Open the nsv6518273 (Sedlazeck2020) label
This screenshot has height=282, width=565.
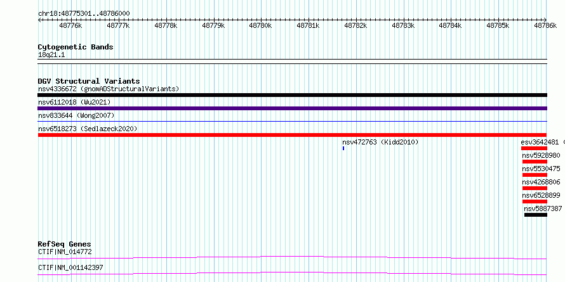[88, 129]
